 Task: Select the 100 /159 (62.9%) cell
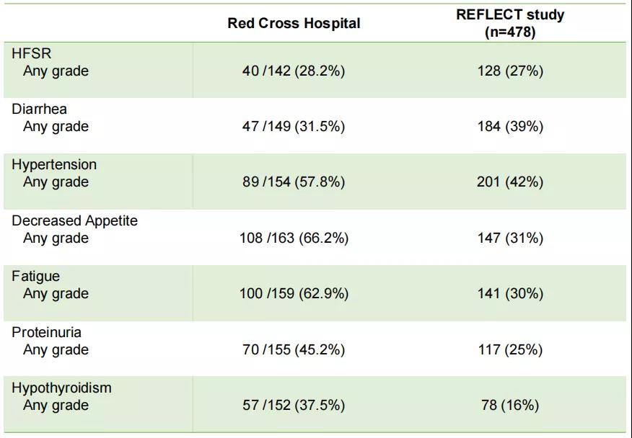(x=294, y=294)
